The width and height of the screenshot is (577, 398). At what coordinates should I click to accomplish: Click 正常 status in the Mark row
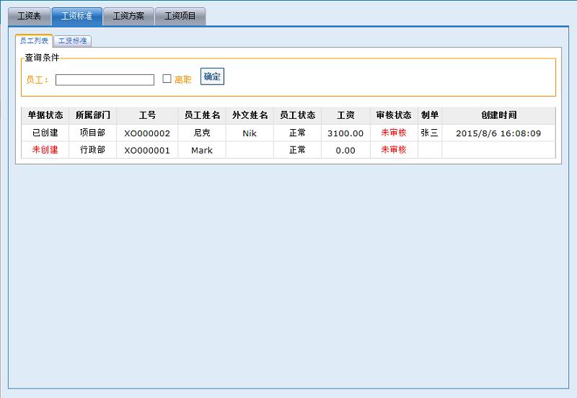pos(297,150)
